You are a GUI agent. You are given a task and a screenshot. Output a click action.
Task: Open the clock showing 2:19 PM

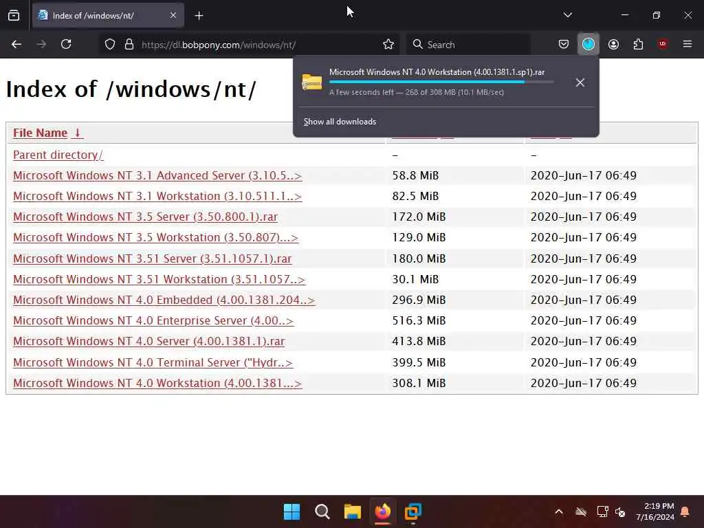(x=655, y=511)
